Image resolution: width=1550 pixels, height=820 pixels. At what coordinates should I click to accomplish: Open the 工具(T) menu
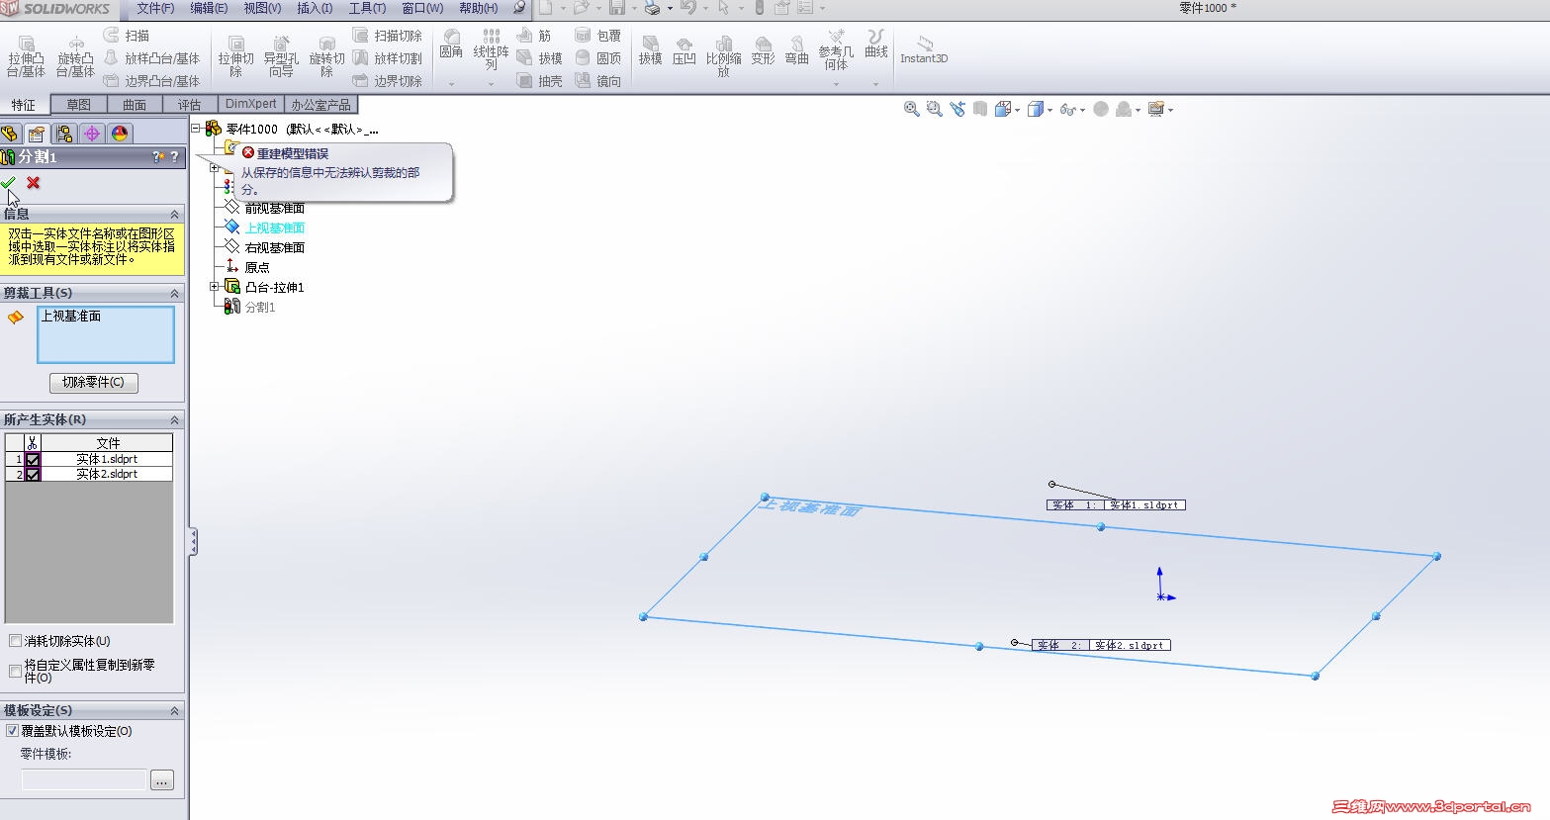tap(367, 8)
